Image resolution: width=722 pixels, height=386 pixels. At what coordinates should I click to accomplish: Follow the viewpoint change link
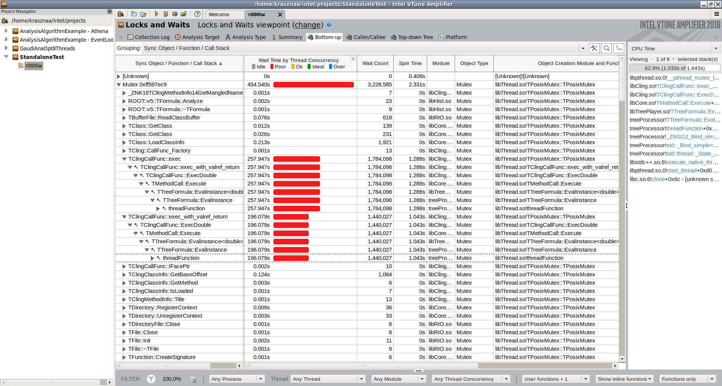[308, 25]
